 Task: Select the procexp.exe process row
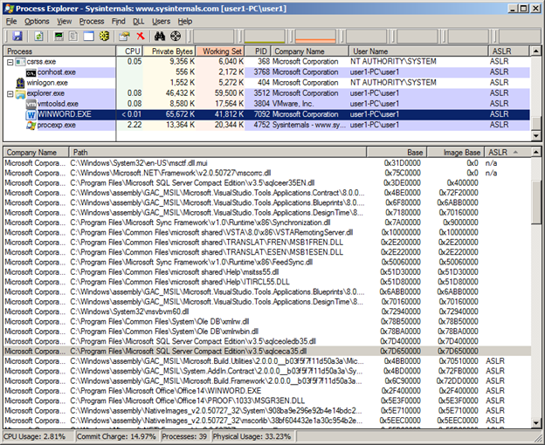point(57,125)
